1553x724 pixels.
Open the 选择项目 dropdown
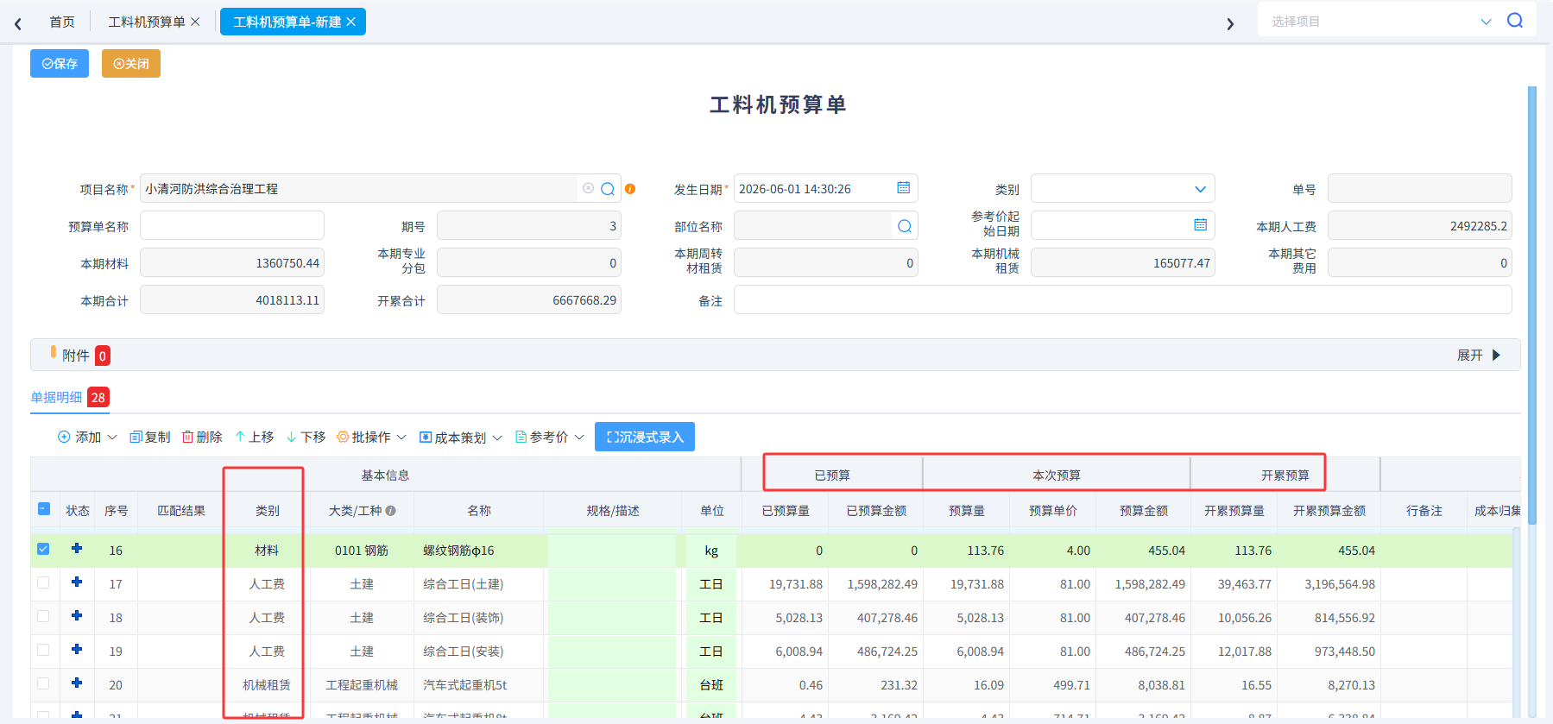1486,22
